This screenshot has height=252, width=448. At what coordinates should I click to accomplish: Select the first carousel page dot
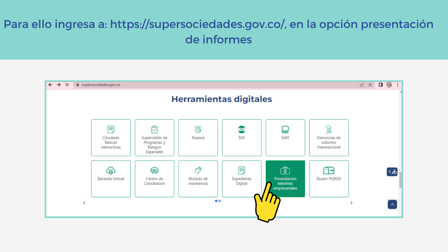[216, 201]
